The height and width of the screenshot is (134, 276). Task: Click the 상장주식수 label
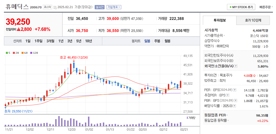click(x=212, y=41)
